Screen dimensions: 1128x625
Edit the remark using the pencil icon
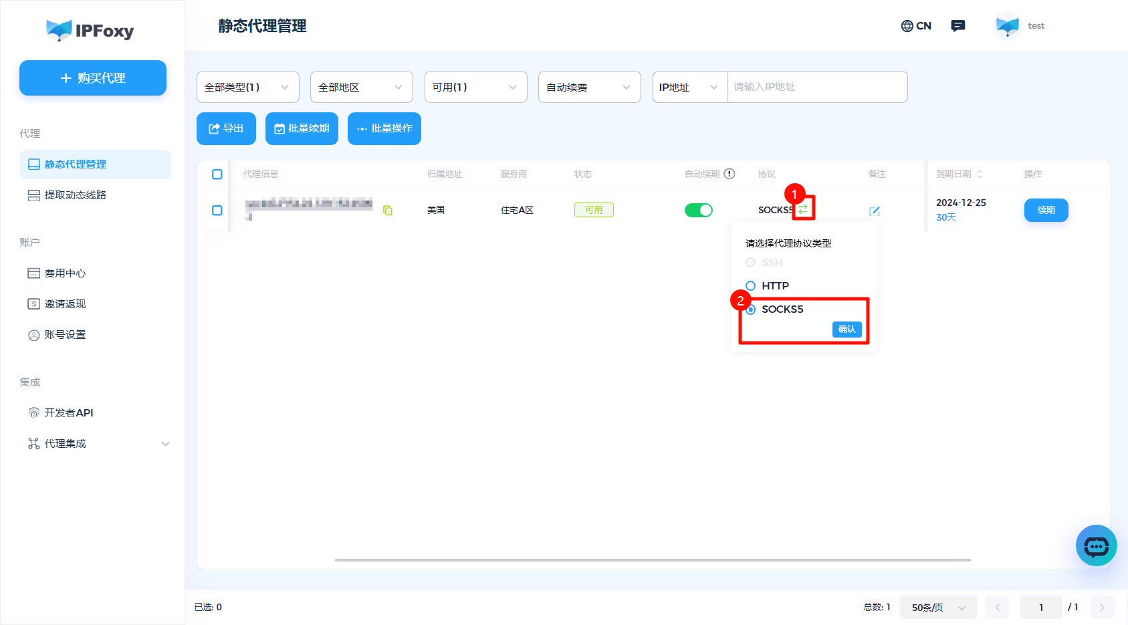coord(875,210)
